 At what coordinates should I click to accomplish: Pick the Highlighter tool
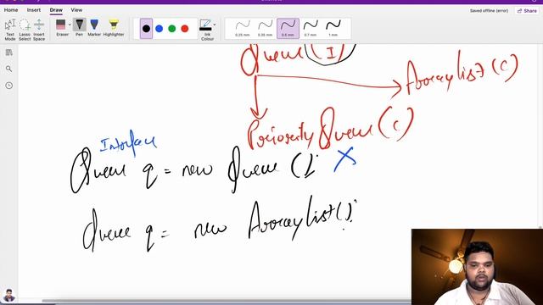point(114,28)
